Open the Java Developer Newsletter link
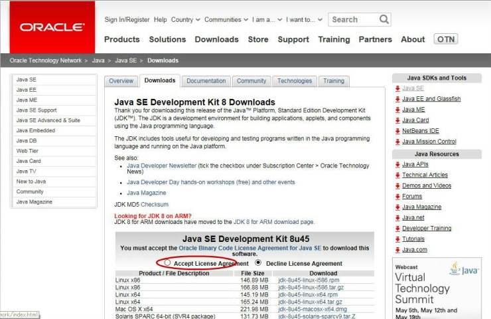 click(162, 165)
